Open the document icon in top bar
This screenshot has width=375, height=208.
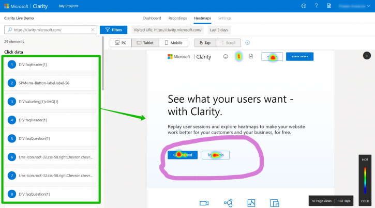[x=329, y=6]
